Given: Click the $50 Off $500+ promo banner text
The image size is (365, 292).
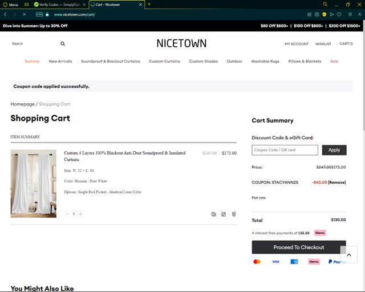Looking at the screenshot, I should click(x=274, y=26).
